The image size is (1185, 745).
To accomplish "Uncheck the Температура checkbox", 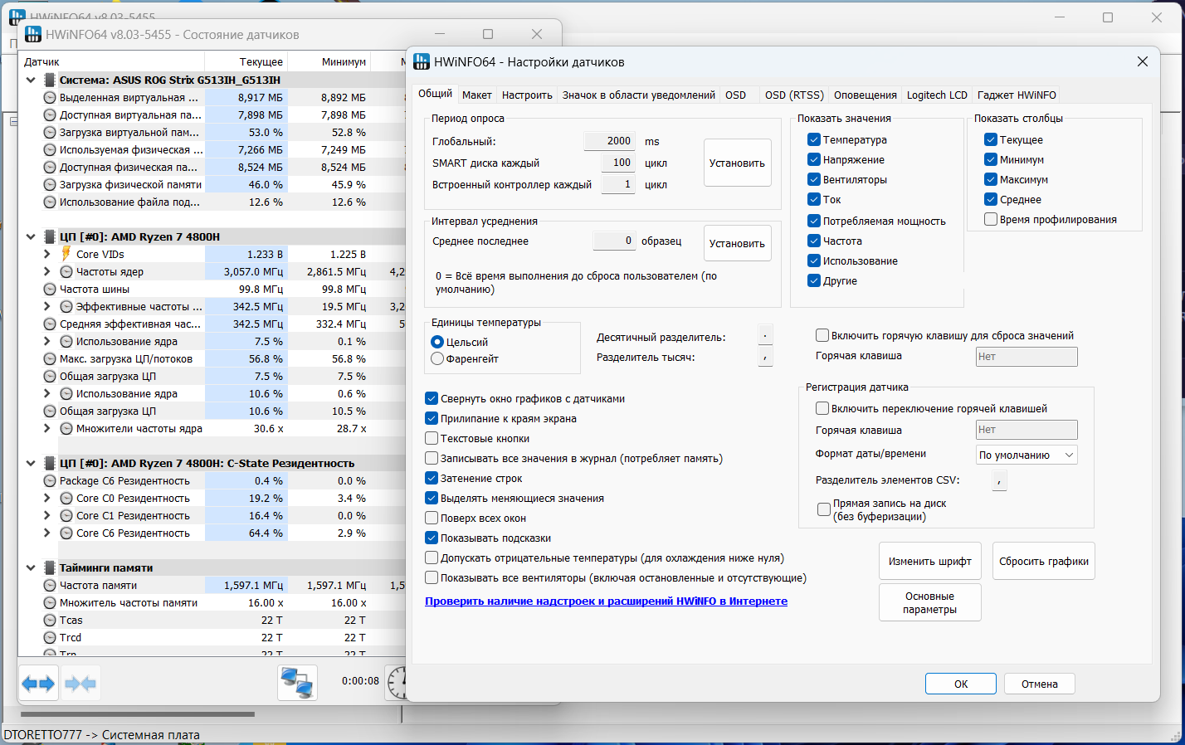I will tap(814, 139).
